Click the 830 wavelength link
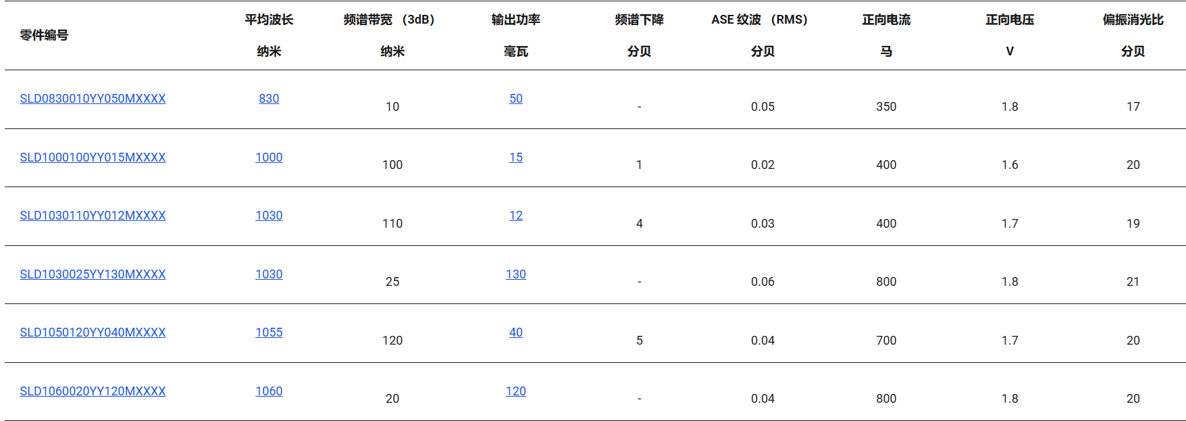 tap(269, 99)
